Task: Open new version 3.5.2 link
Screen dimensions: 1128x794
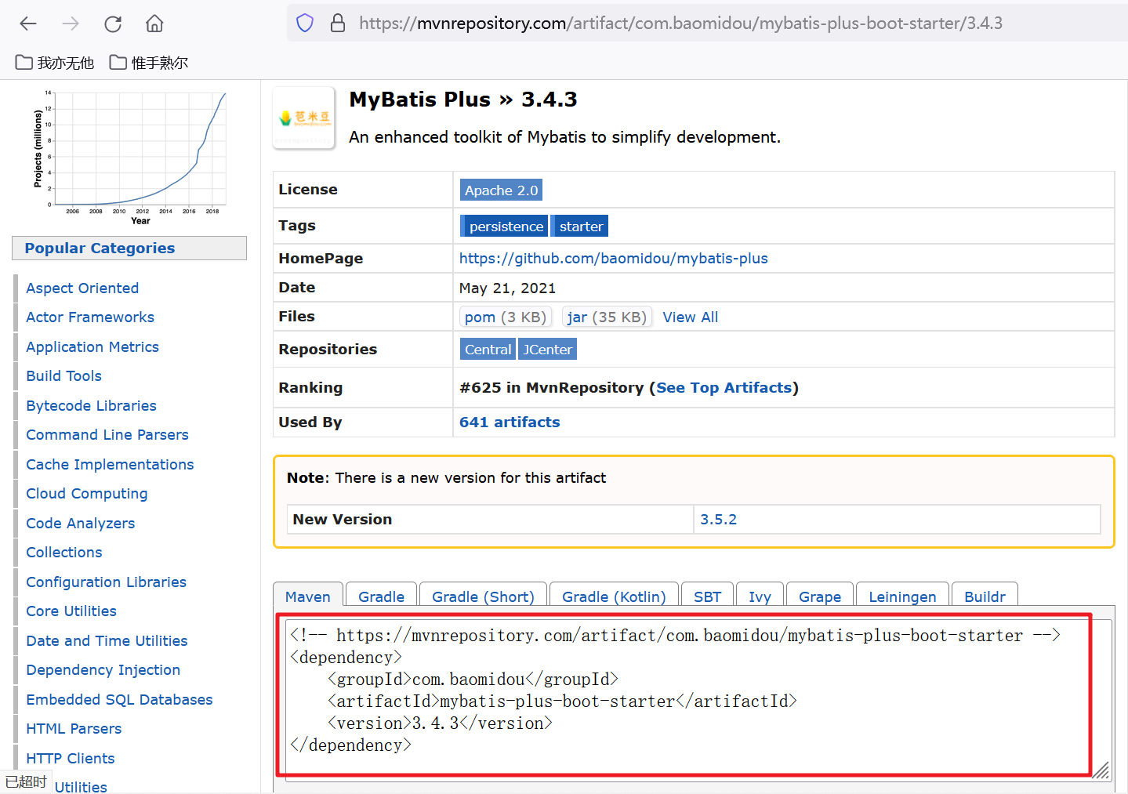Action: point(718,519)
